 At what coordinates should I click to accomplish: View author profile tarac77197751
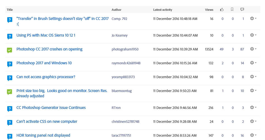121,136
